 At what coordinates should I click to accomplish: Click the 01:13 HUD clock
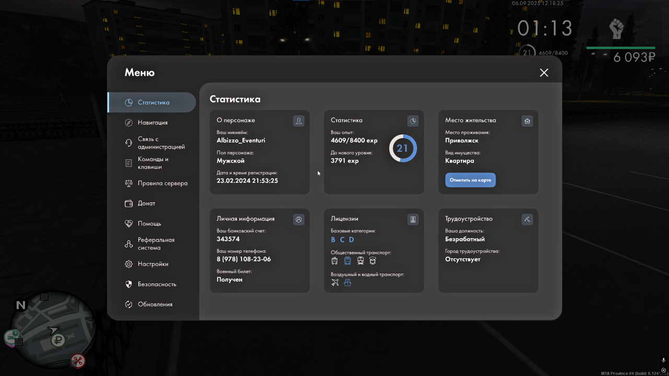545,28
